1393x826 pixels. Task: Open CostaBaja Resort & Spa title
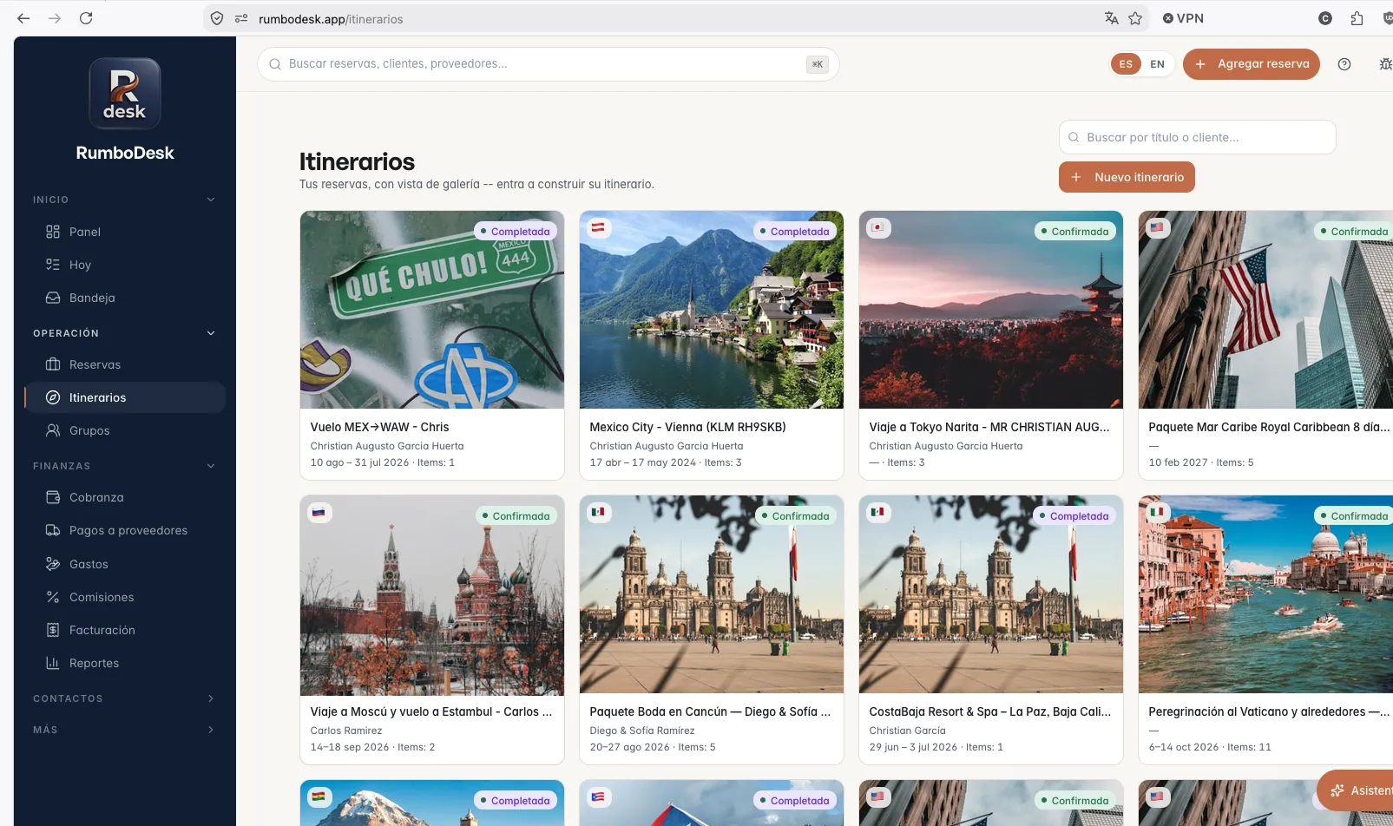(x=990, y=711)
